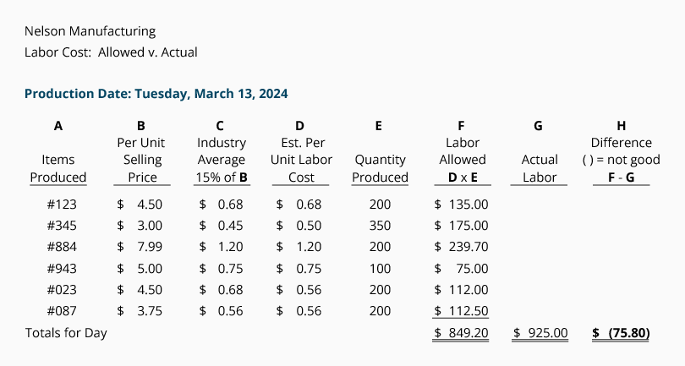685x366 pixels.
Task: Click the Difference F - G header
Action: [x=622, y=160]
